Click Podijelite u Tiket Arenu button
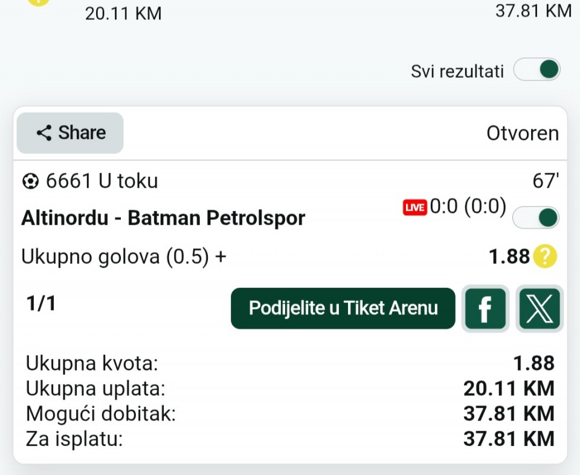This screenshot has width=580, height=475. point(343,308)
